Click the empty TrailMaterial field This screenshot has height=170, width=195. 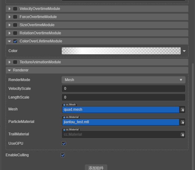pyautogui.click(x=121, y=134)
